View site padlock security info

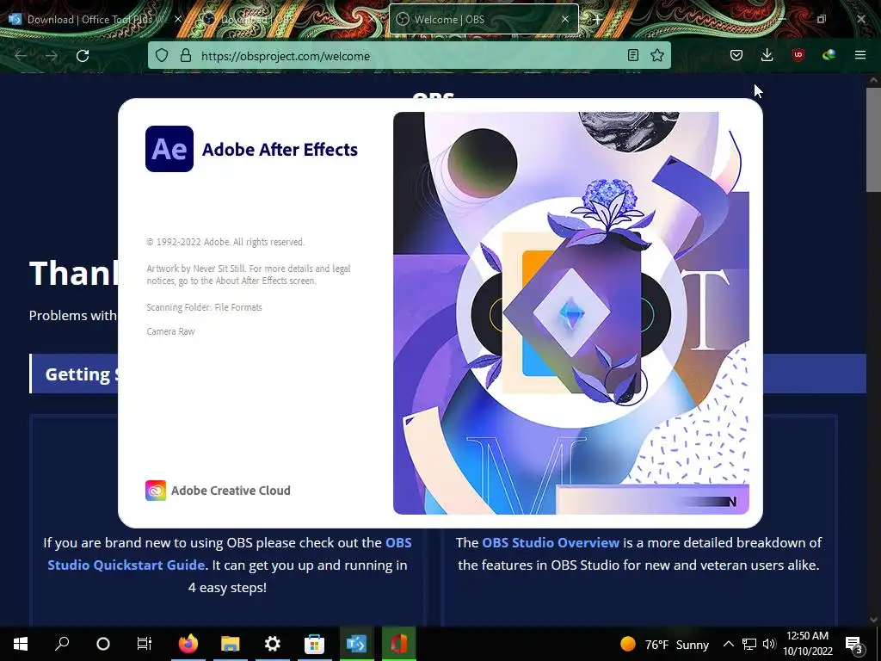(186, 56)
